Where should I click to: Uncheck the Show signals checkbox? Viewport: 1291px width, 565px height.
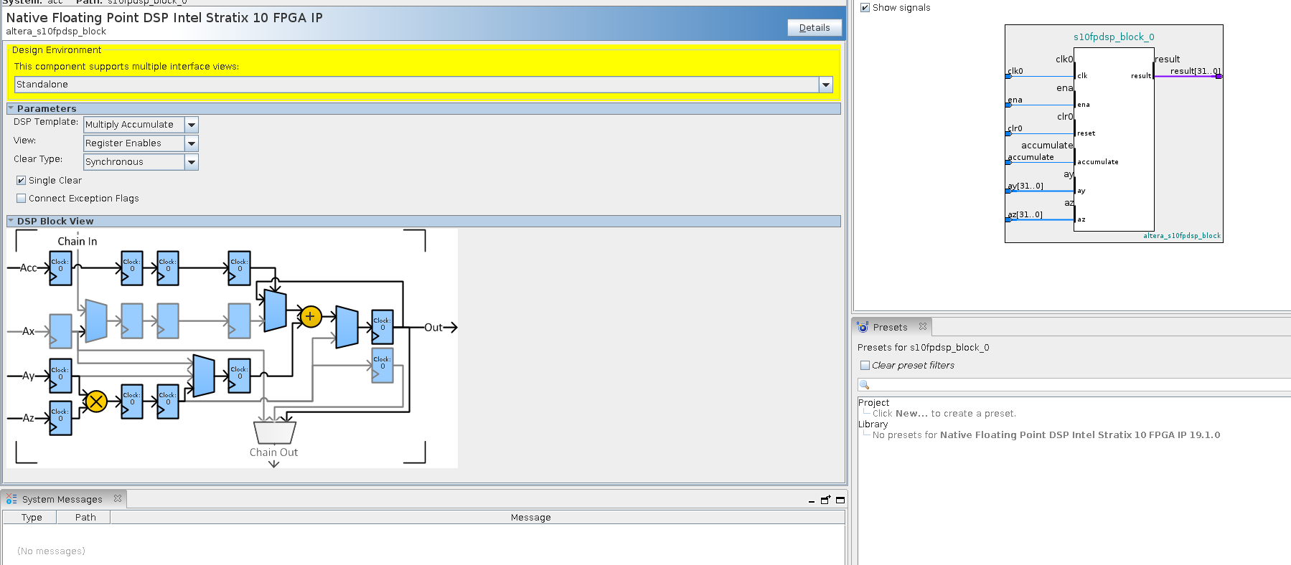865,7
